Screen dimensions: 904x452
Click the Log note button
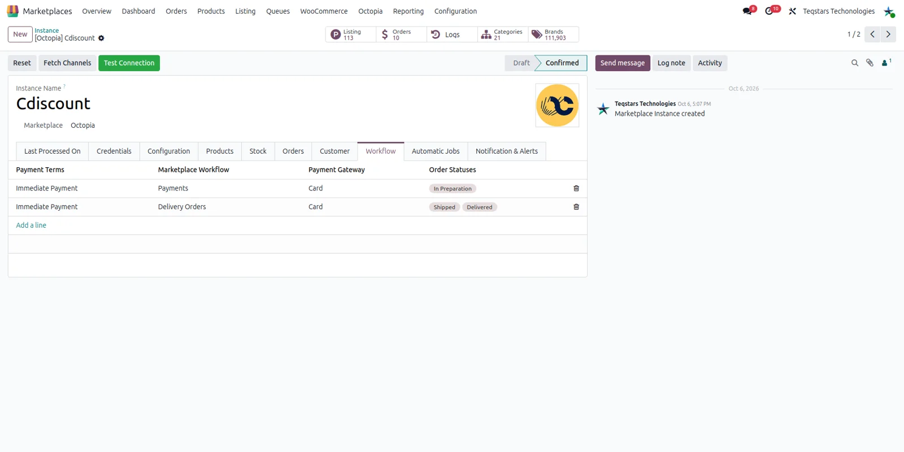671,63
